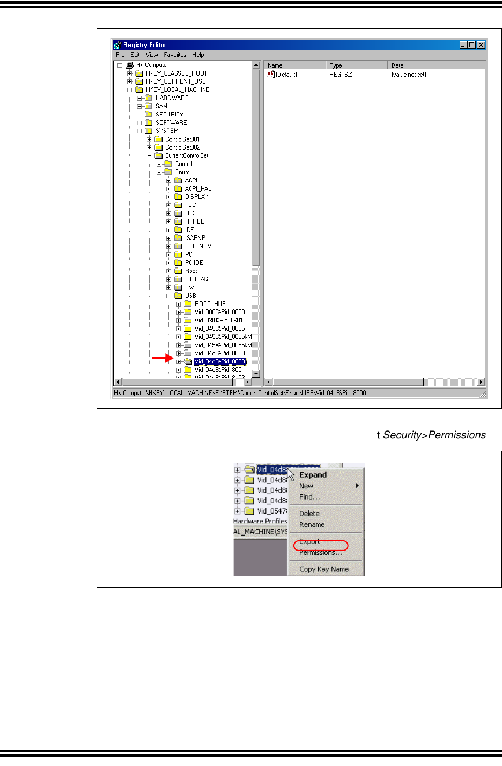Click the Data column header

point(435,65)
